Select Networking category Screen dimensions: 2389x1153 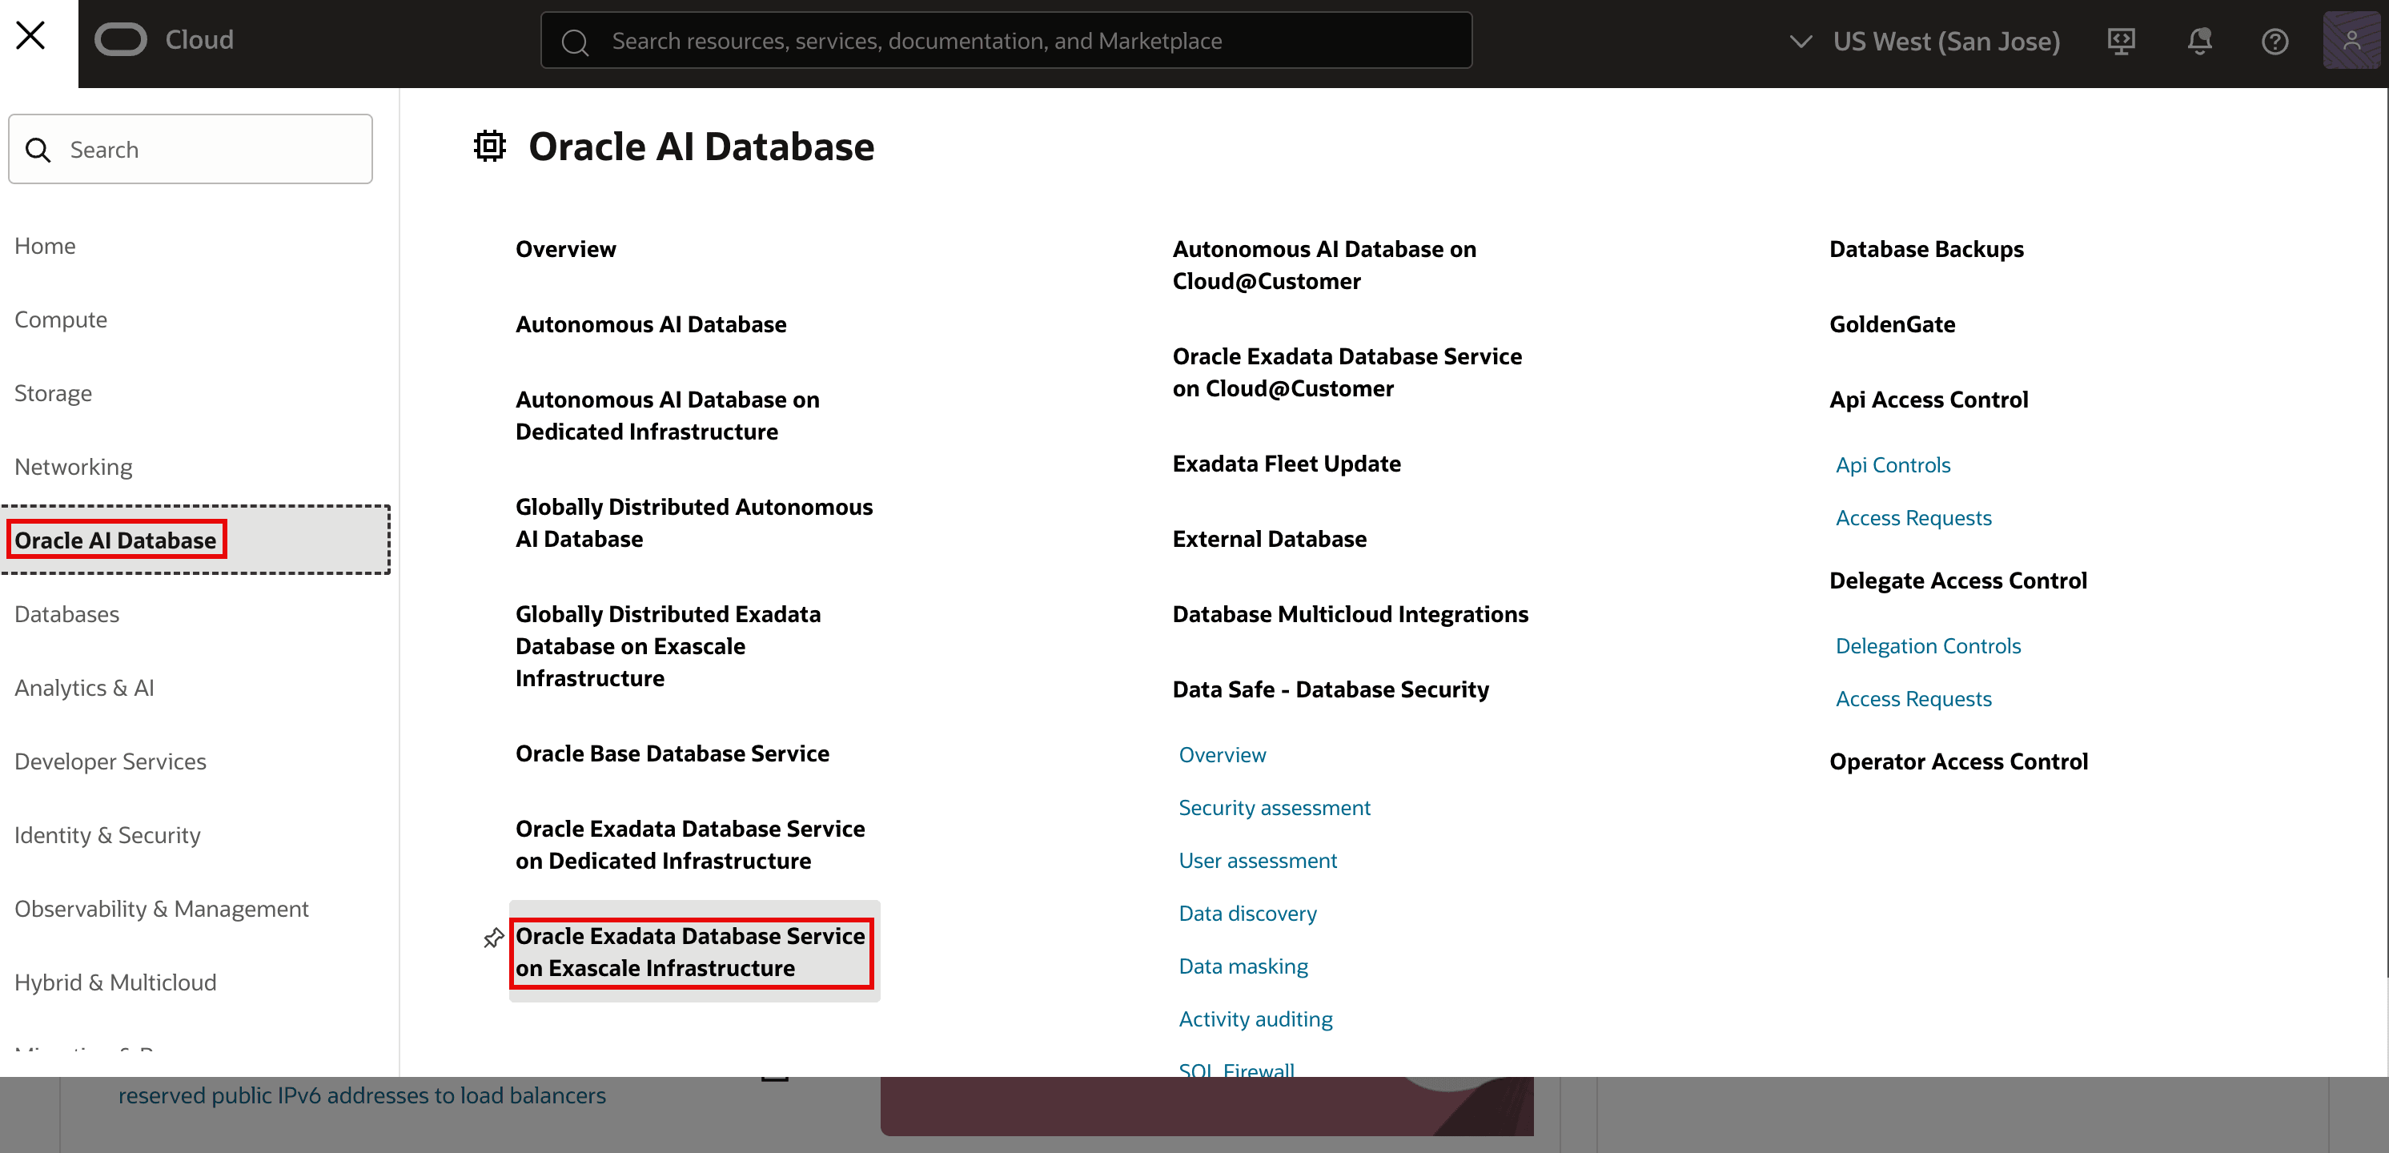(x=74, y=467)
